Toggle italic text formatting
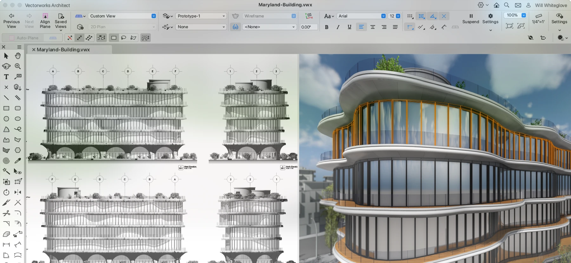Viewport: 571px width, 263px height. click(338, 27)
